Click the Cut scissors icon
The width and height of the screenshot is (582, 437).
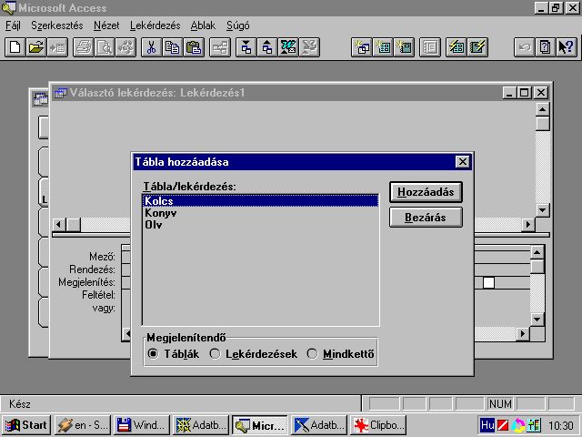151,47
